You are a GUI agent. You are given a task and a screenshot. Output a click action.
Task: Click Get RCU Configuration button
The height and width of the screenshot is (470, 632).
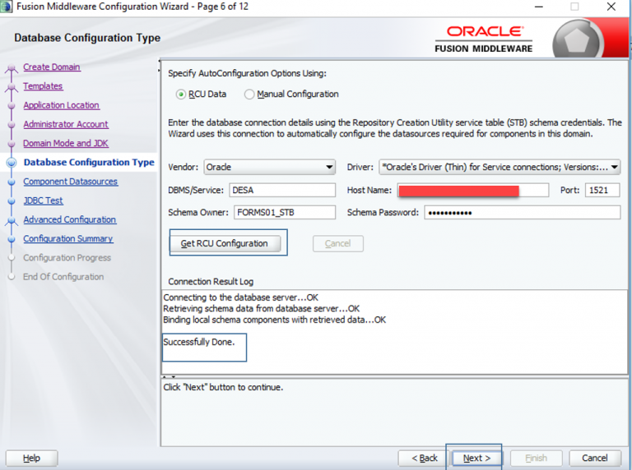tap(225, 243)
